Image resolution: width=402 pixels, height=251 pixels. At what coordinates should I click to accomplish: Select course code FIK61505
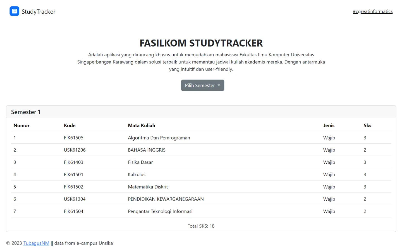(x=74, y=138)
